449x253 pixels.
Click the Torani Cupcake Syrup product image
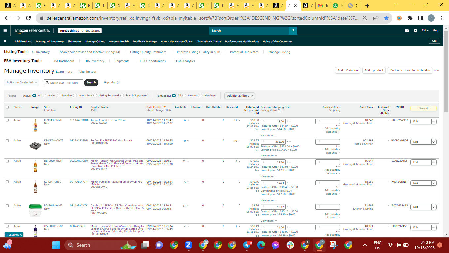point(35,126)
